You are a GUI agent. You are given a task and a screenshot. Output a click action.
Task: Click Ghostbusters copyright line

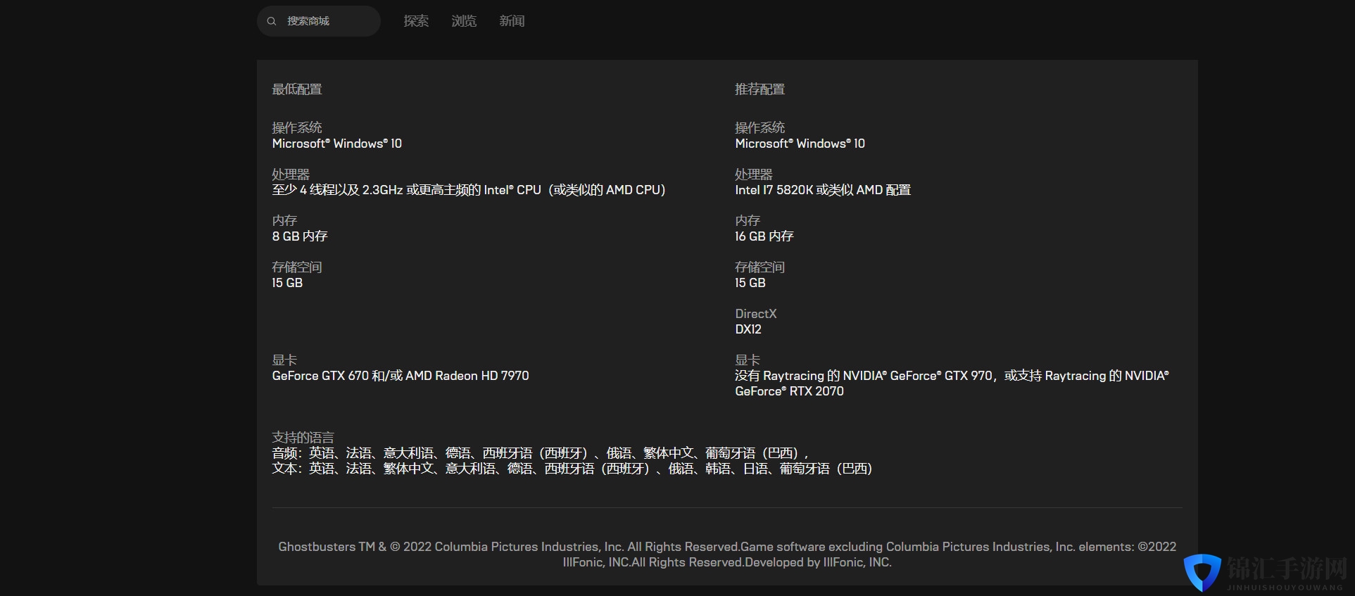click(727, 547)
